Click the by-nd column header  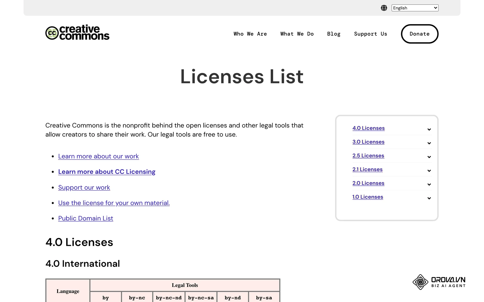click(x=233, y=297)
